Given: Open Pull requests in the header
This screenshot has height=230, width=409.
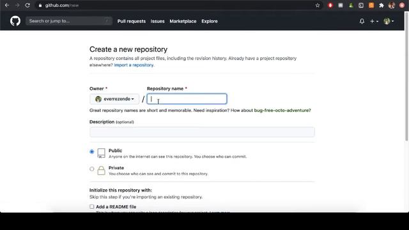Looking at the screenshot, I should (x=132, y=21).
